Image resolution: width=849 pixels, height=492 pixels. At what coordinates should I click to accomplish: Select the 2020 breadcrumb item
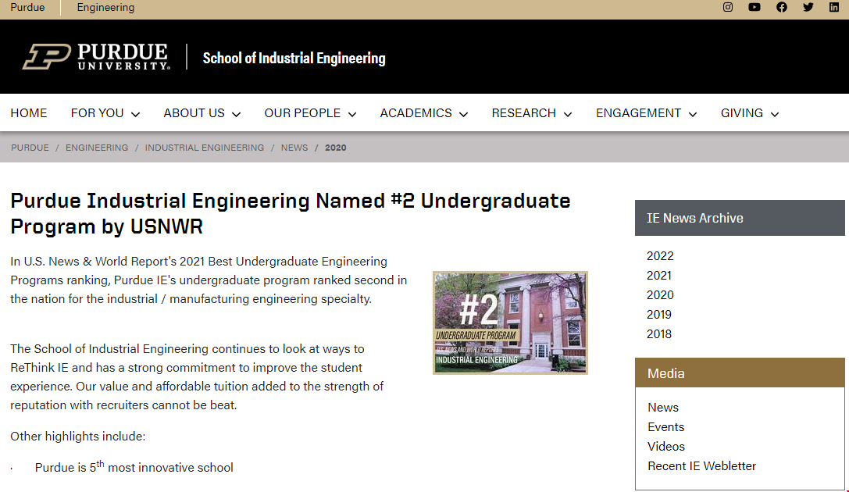pyautogui.click(x=335, y=148)
